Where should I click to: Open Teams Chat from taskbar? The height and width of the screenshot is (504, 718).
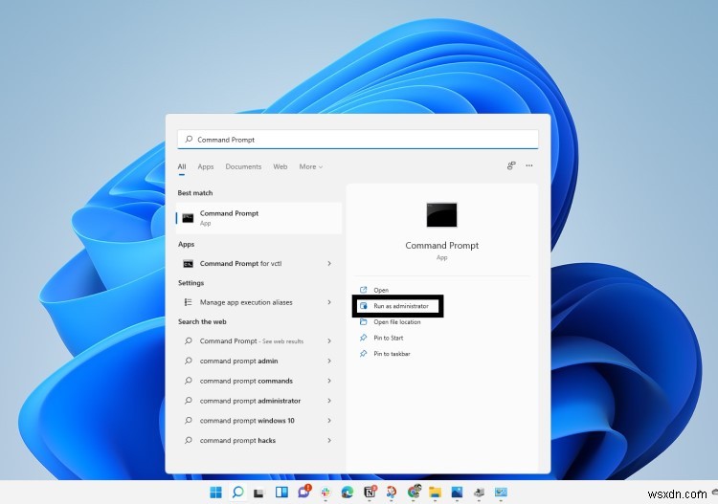pos(304,492)
